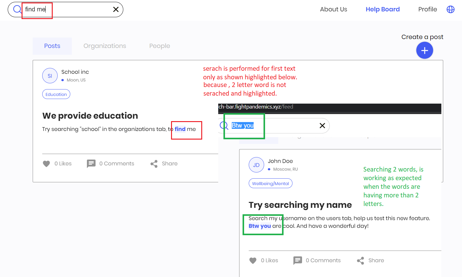The image size is (462, 277).
Task: Click the Education tag on School inc post
Action: (56, 94)
